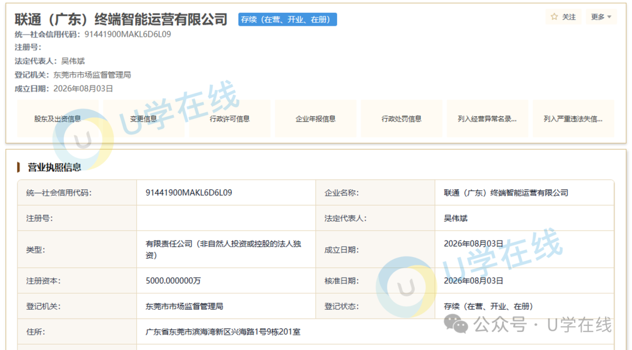Open the 更多 dropdown menu

(601, 17)
